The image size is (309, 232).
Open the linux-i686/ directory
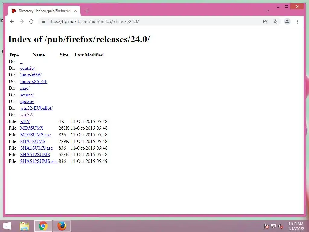(31, 75)
